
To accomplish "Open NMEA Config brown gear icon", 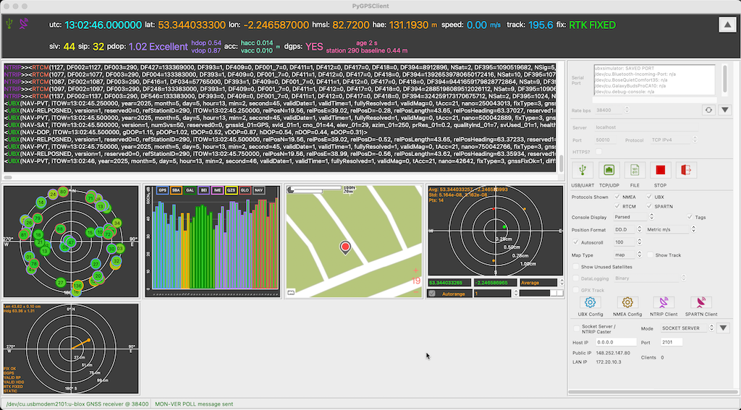I will tap(627, 302).
